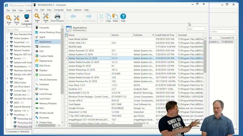This screenshot has height=136, width=243.
Task: Select Online Systems collection in tree
Action: tap(21, 39)
